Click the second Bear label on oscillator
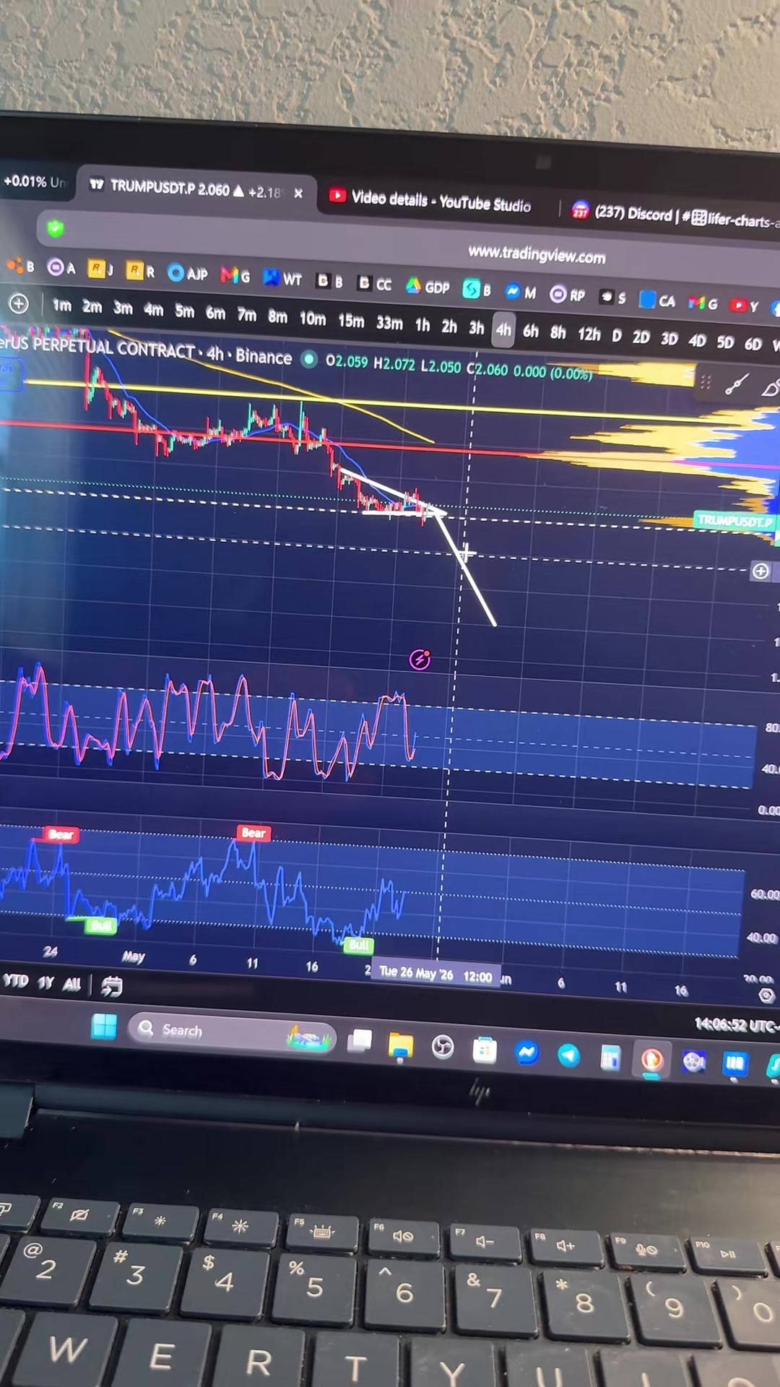The height and width of the screenshot is (1387, 780). 253,833
